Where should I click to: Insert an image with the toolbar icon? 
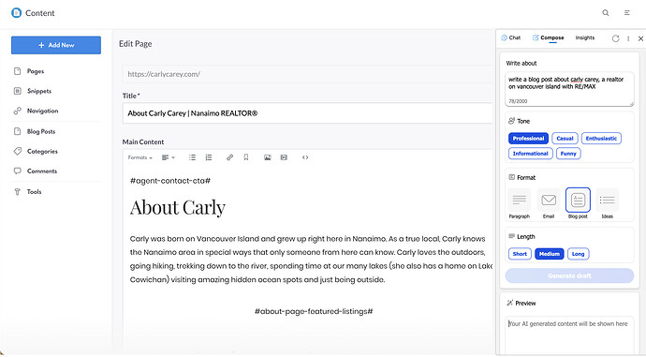click(x=268, y=157)
